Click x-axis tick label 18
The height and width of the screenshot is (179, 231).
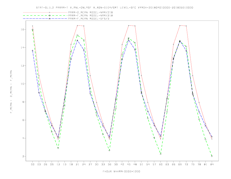(71, 164)
